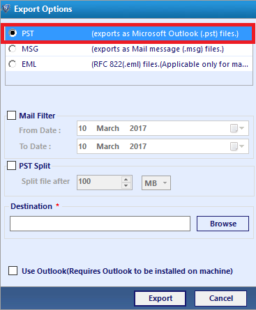Decrease split file size with down arrow

point(126,185)
